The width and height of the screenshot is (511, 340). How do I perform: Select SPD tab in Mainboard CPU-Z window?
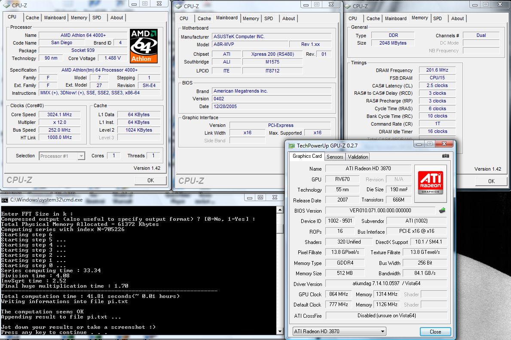coord(269,18)
